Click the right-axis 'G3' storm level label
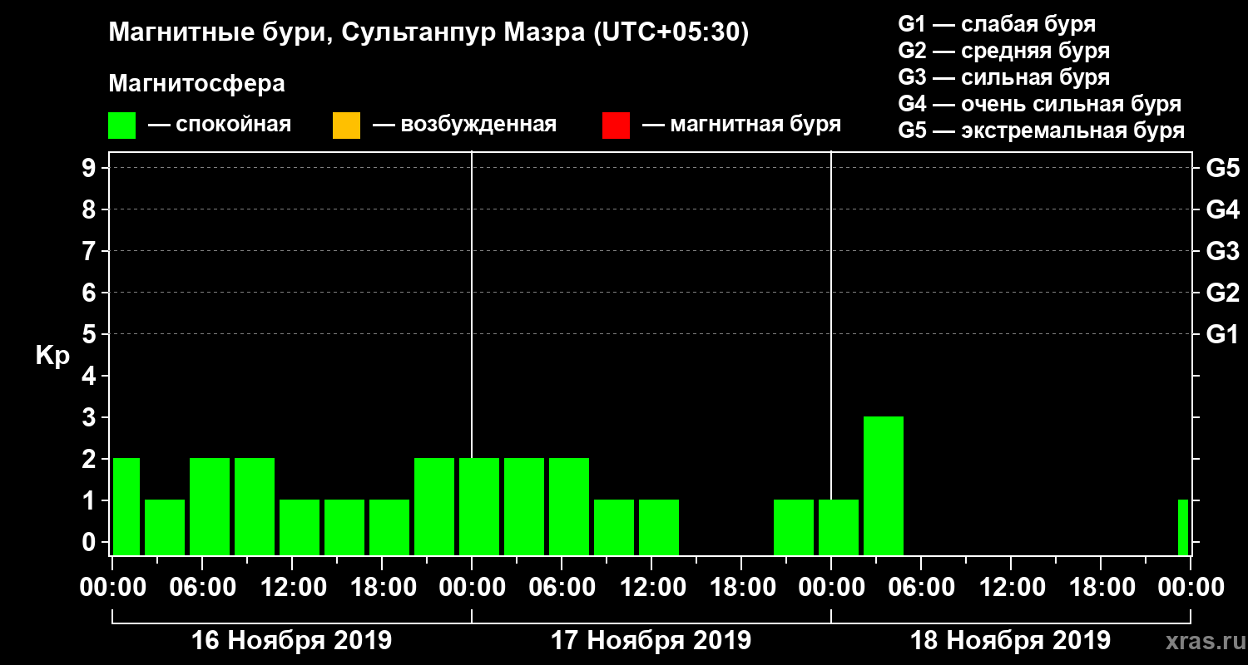 point(1222,252)
